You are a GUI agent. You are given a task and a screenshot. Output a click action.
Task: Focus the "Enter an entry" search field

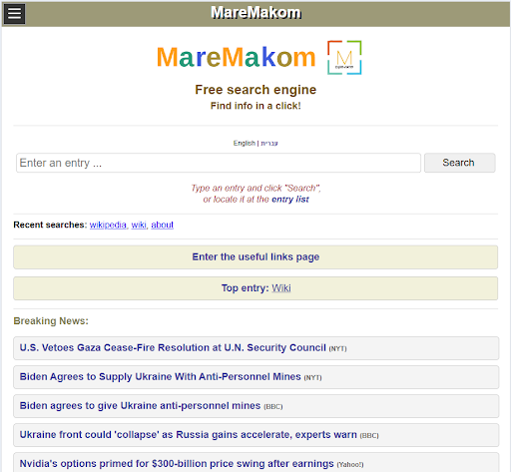(x=219, y=163)
